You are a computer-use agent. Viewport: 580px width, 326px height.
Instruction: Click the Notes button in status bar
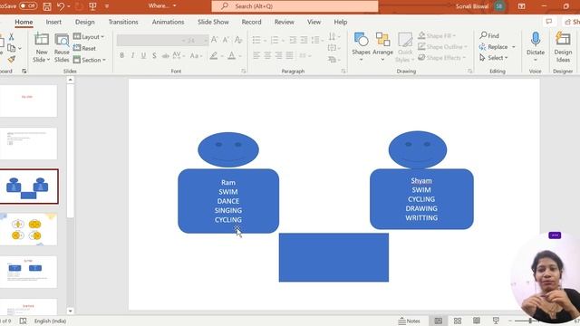(x=409, y=321)
